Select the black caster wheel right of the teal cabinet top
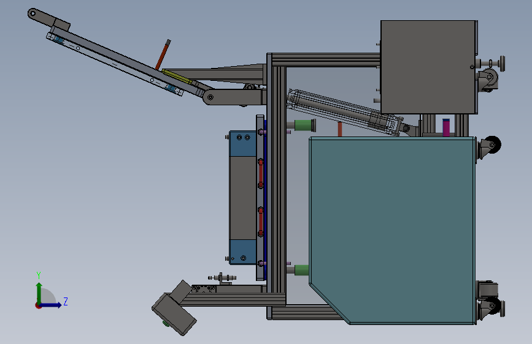Screen dimensions: 532x344 492,144
